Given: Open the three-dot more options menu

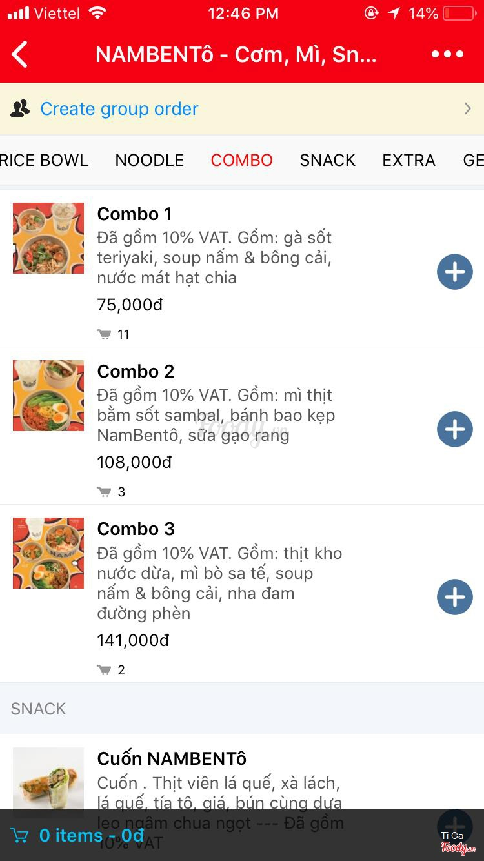Looking at the screenshot, I should tap(447, 54).
